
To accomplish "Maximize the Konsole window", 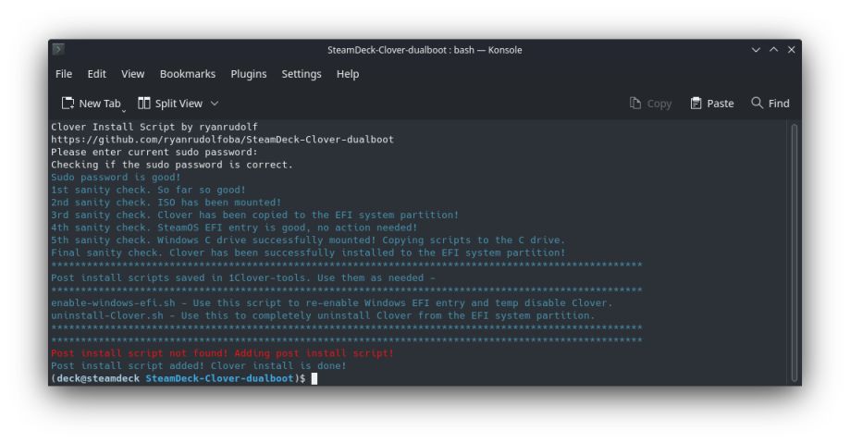I will 774,50.
